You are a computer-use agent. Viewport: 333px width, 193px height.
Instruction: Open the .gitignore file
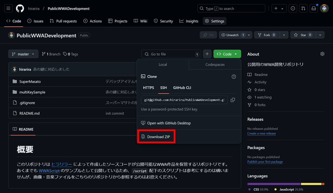(27, 103)
